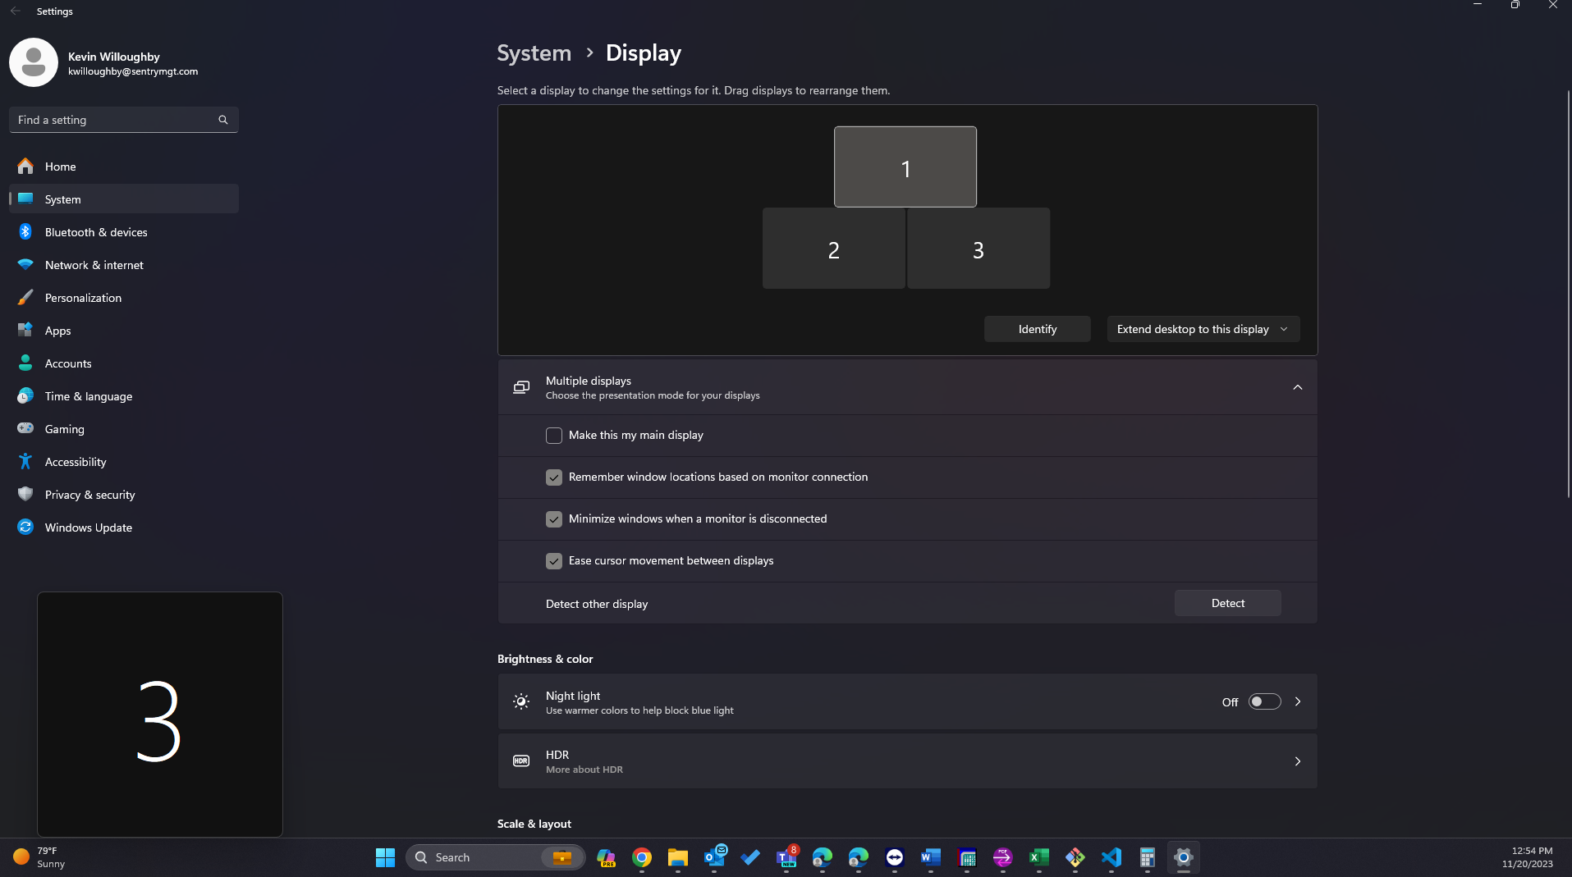Open Gaming settings

(x=64, y=429)
